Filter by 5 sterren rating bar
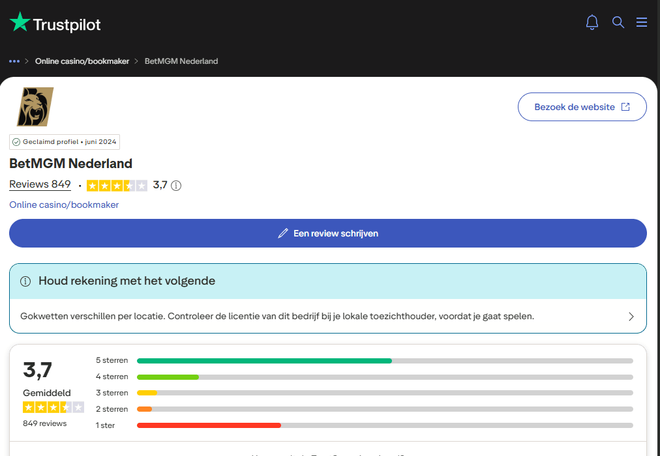The width and height of the screenshot is (660, 456). pos(385,361)
